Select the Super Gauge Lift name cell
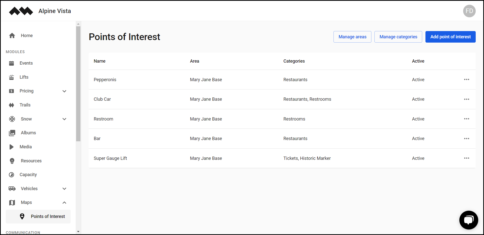The height and width of the screenshot is (235, 484). tap(110, 158)
